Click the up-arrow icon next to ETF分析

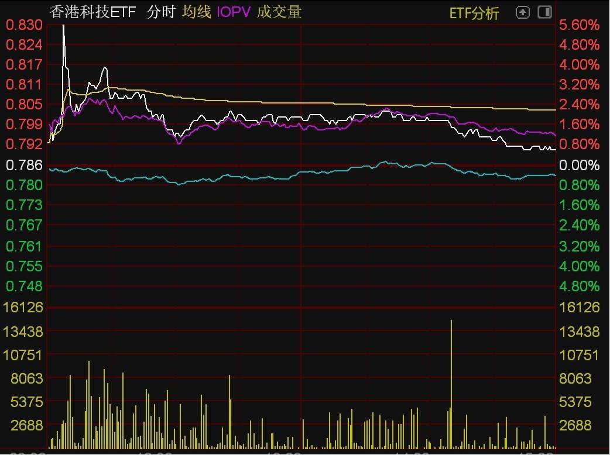click(x=522, y=12)
